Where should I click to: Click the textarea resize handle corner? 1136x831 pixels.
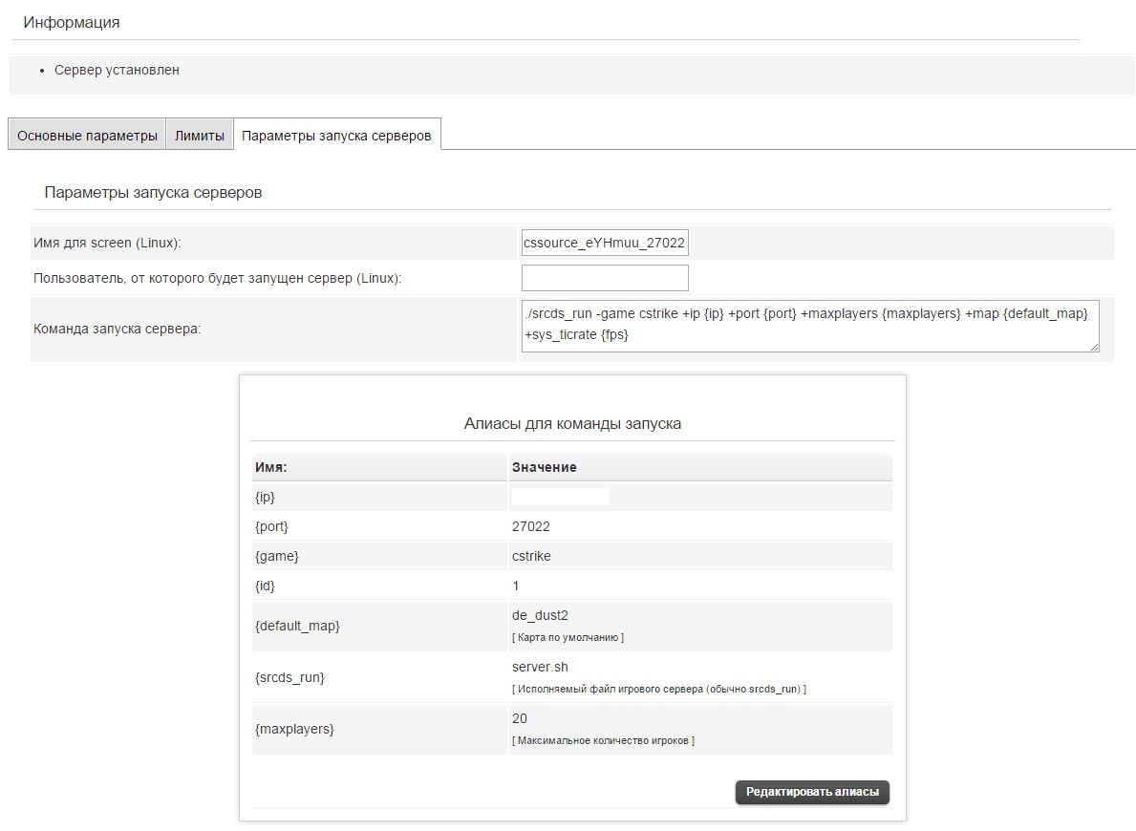click(1094, 347)
